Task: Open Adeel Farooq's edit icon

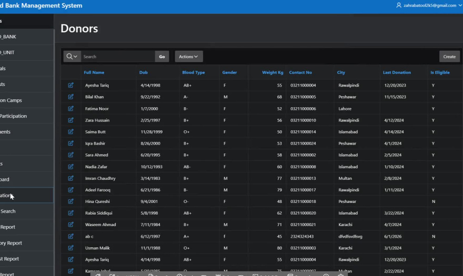Action: 70,190
